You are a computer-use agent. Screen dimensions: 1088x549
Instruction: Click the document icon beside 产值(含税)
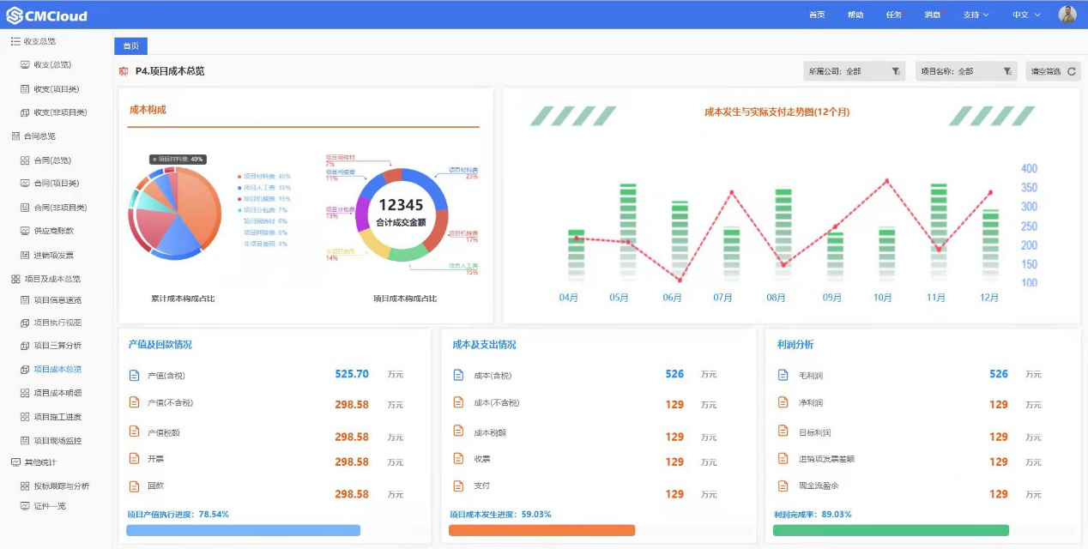pos(134,375)
